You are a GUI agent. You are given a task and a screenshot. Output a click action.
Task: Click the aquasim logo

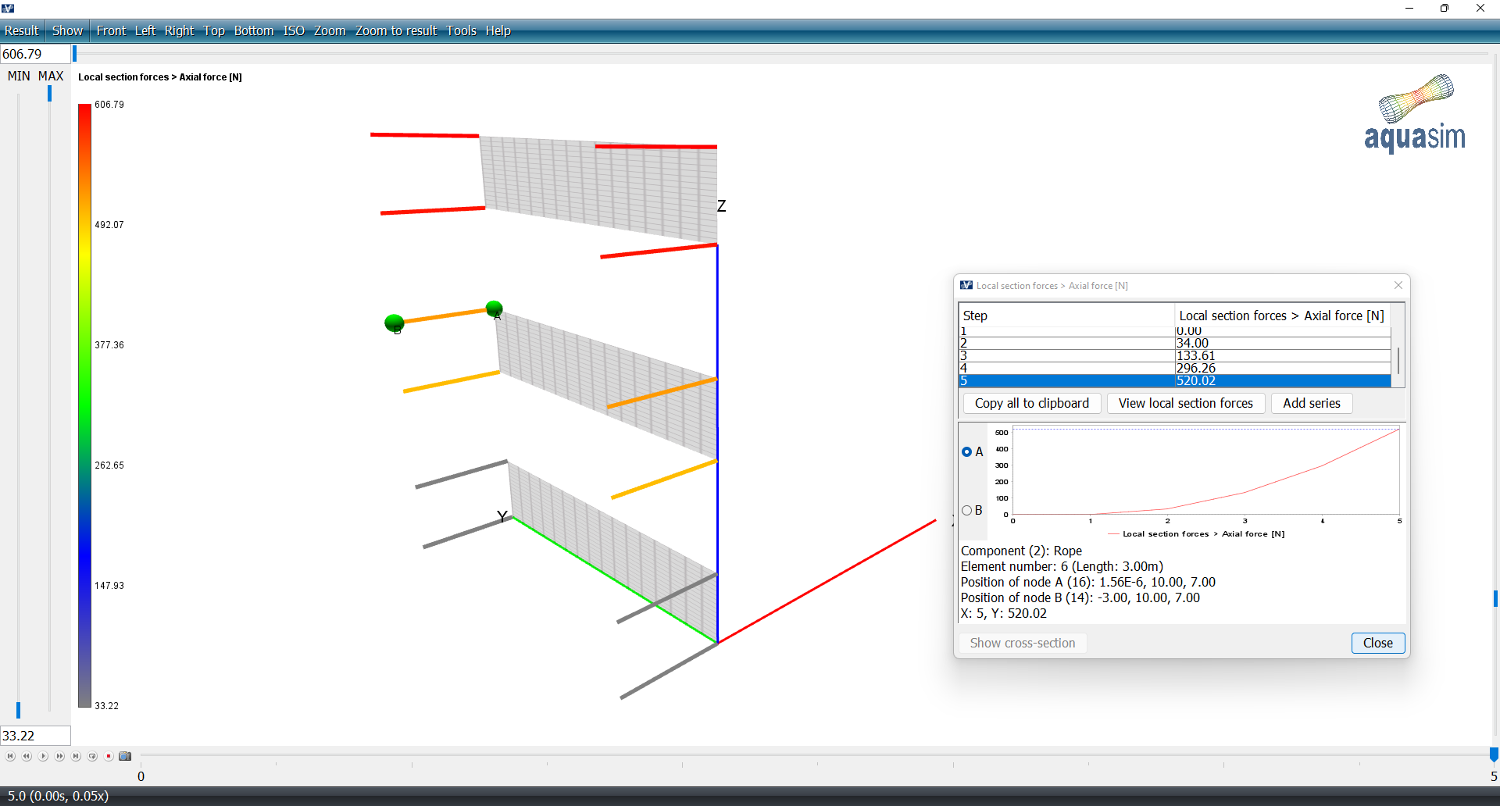[x=1415, y=113]
